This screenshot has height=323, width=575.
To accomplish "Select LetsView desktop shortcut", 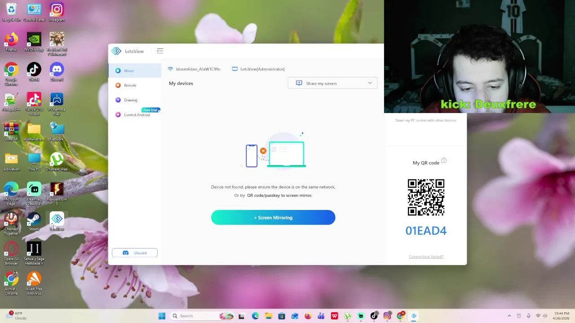I will (57, 222).
